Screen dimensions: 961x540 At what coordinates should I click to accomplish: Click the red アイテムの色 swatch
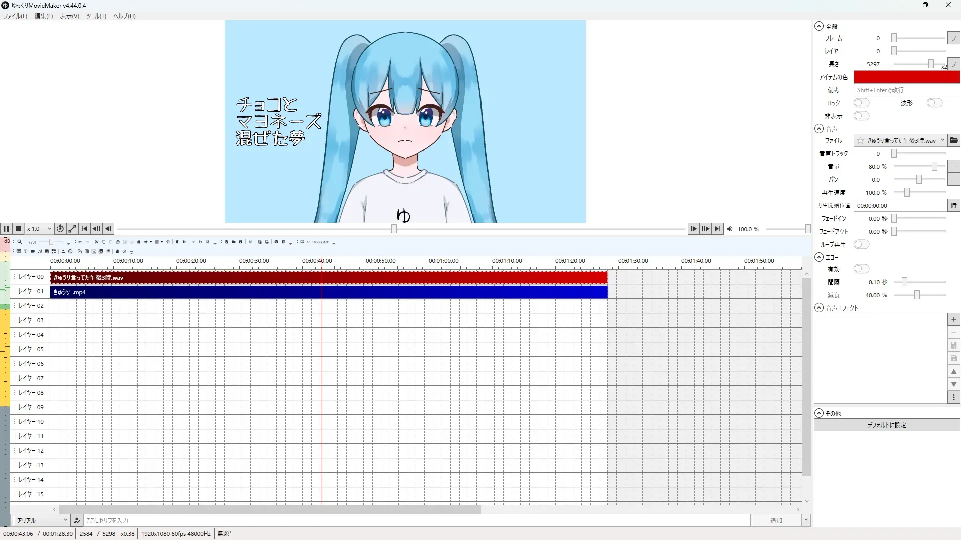pyautogui.click(x=906, y=77)
